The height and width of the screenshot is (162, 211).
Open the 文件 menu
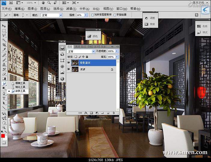click(6, 9)
